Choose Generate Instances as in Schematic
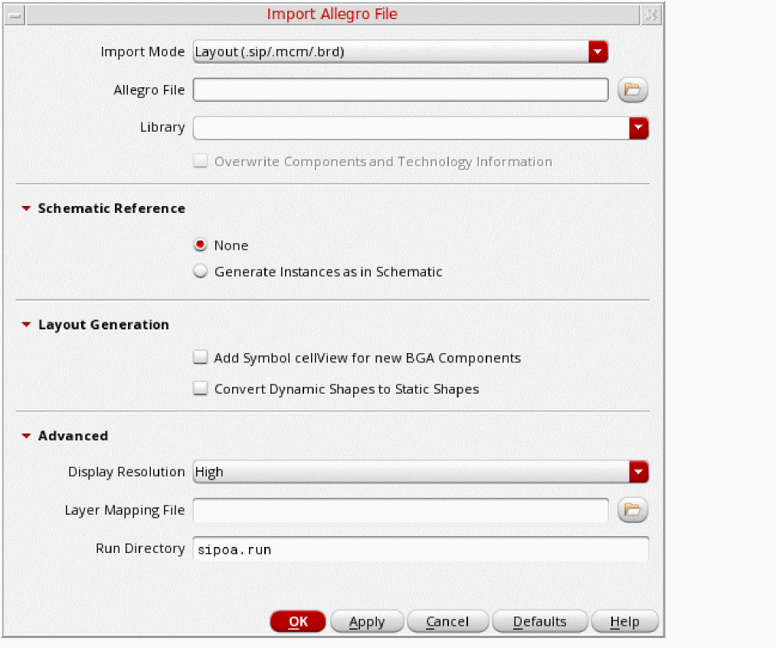 201,271
